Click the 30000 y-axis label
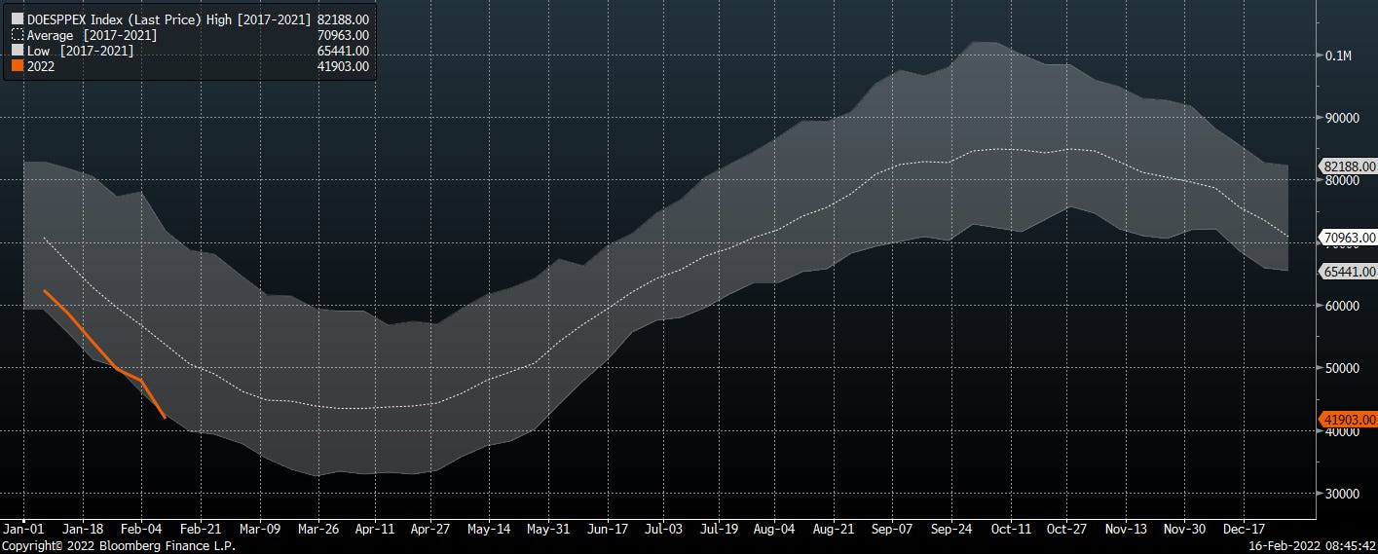The width and height of the screenshot is (1378, 554). [x=1341, y=494]
